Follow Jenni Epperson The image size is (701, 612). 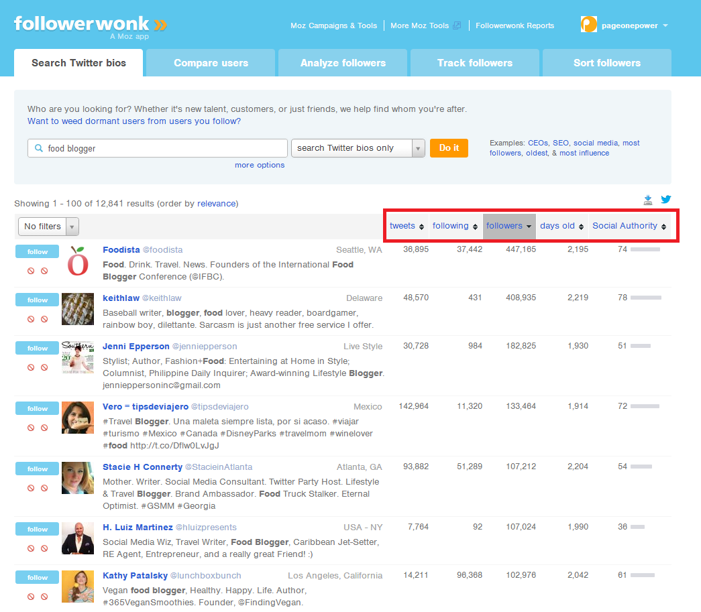[37, 348]
